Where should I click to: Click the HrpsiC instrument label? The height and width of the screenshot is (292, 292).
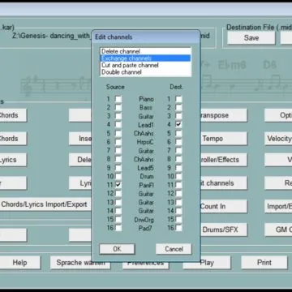(x=146, y=142)
